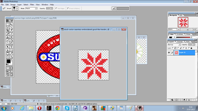Open the brush picker dropdown arrow
The width and height of the screenshot is (198, 111).
coord(17,8)
